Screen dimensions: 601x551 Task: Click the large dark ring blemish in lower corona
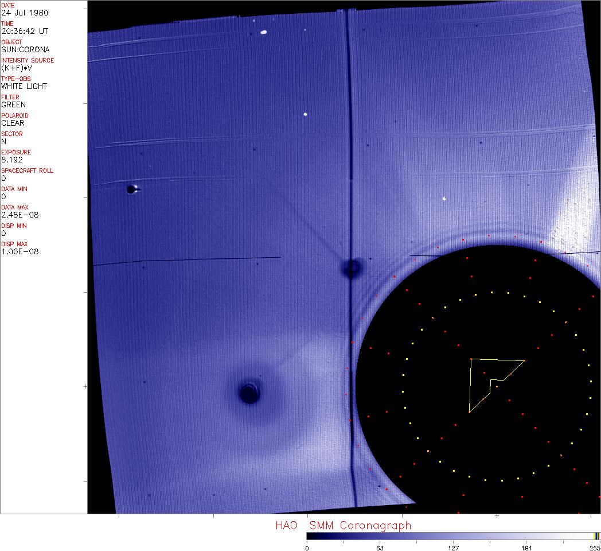(249, 393)
